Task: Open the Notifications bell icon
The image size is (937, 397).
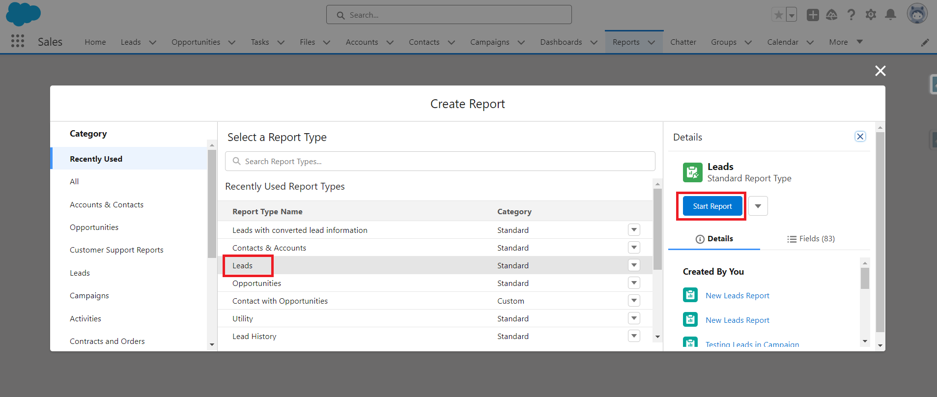Action: tap(890, 15)
